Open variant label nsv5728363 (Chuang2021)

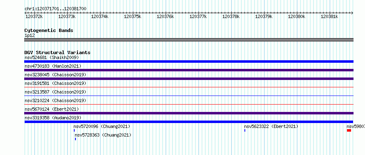tap(103, 135)
